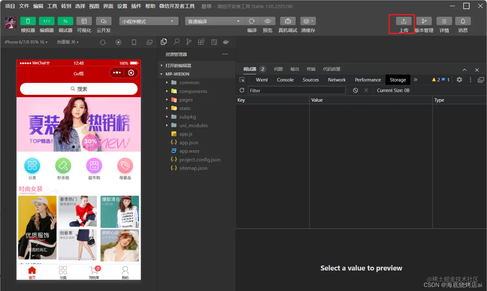Viewport: 487px width, 291px height.
Task: Open the clear cache dropdown
Action: point(308,21)
